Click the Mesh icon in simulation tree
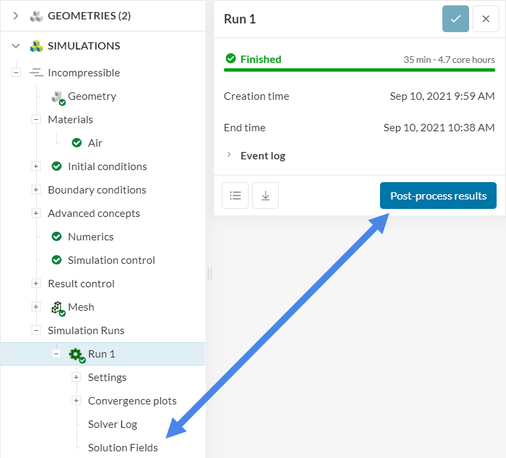 (58, 307)
